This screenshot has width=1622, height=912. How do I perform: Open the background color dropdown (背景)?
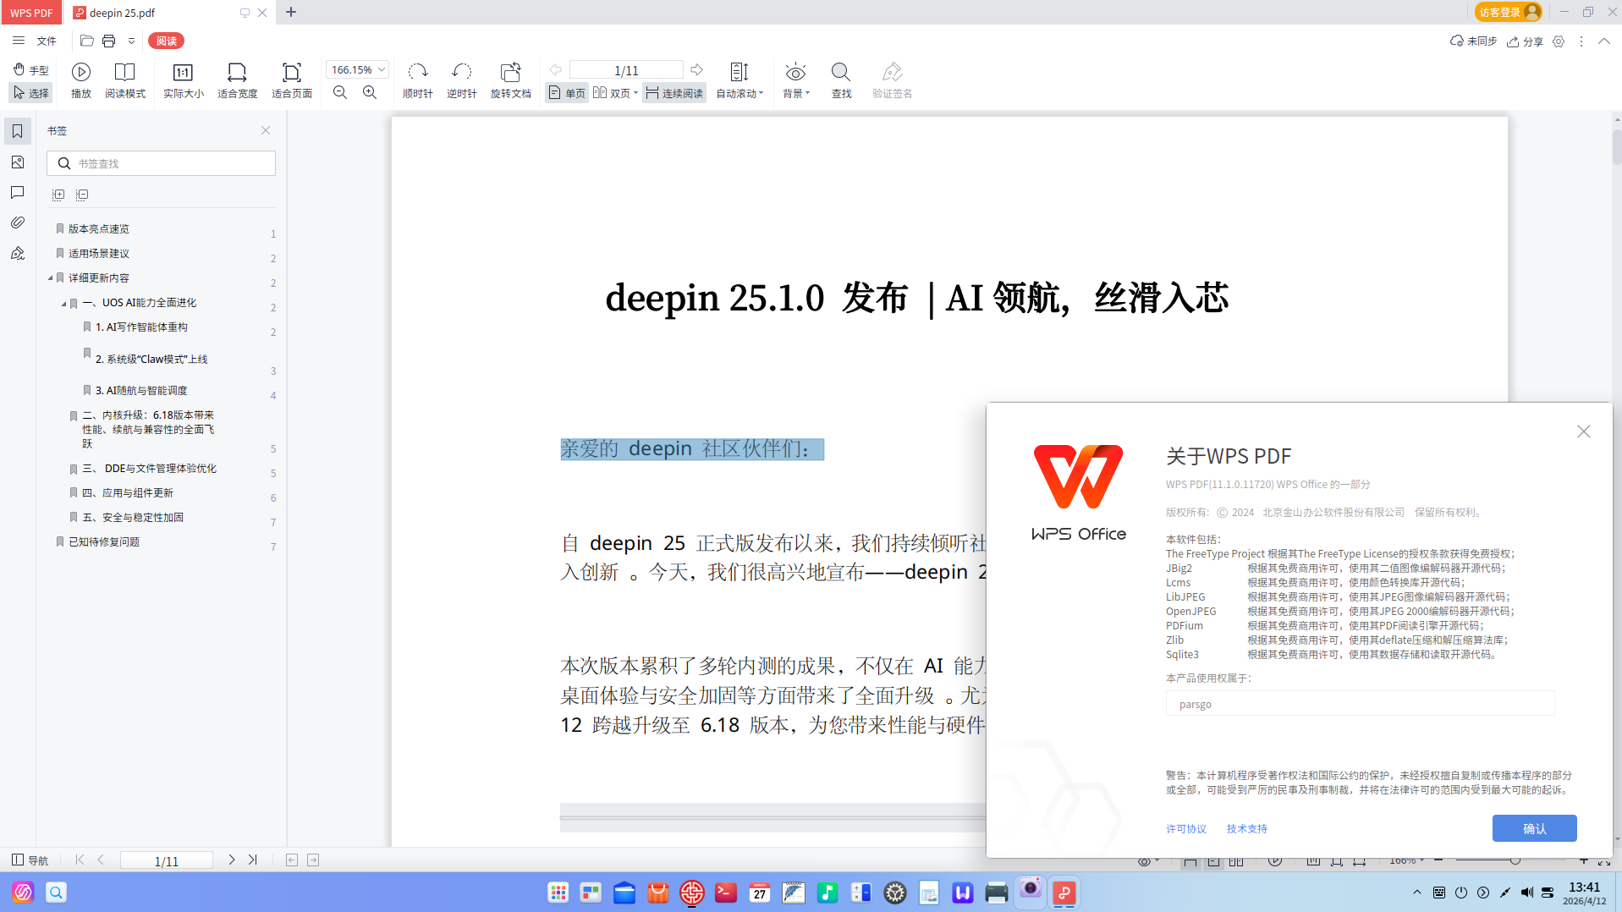pyautogui.click(x=795, y=80)
